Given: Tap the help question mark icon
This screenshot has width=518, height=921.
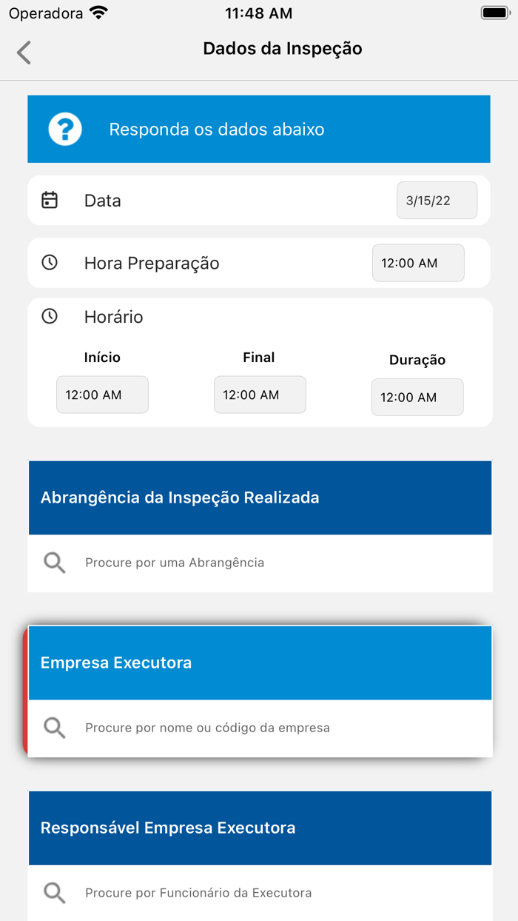Looking at the screenshot, I should point(65,128).
